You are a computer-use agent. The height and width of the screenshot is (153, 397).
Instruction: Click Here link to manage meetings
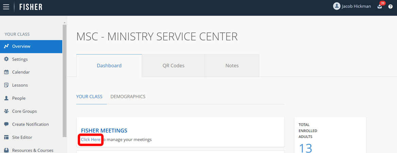point(90,139)
